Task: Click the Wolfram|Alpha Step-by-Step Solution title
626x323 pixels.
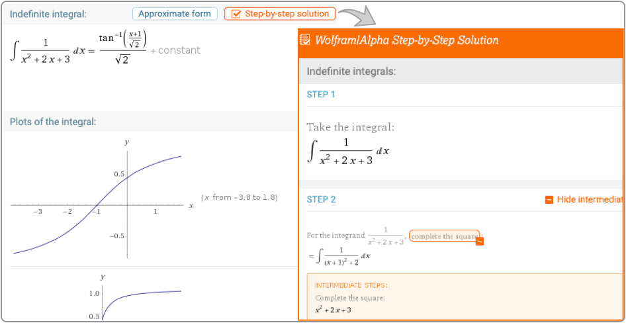Action: [406, 40]
